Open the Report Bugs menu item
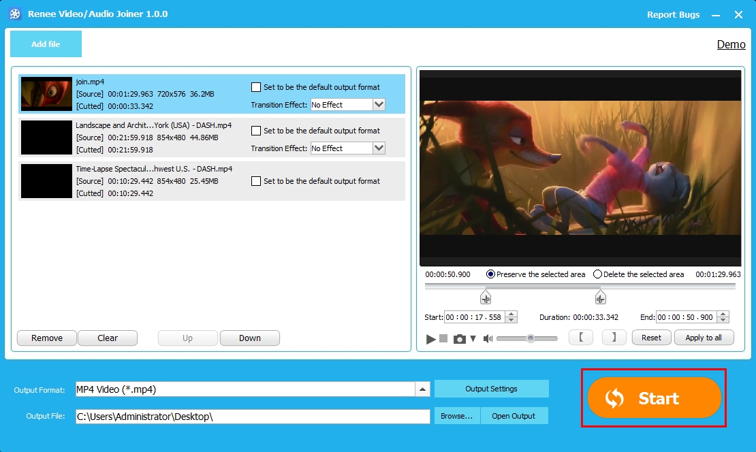This screenshot has width=756, height=452. coord(673,14)
